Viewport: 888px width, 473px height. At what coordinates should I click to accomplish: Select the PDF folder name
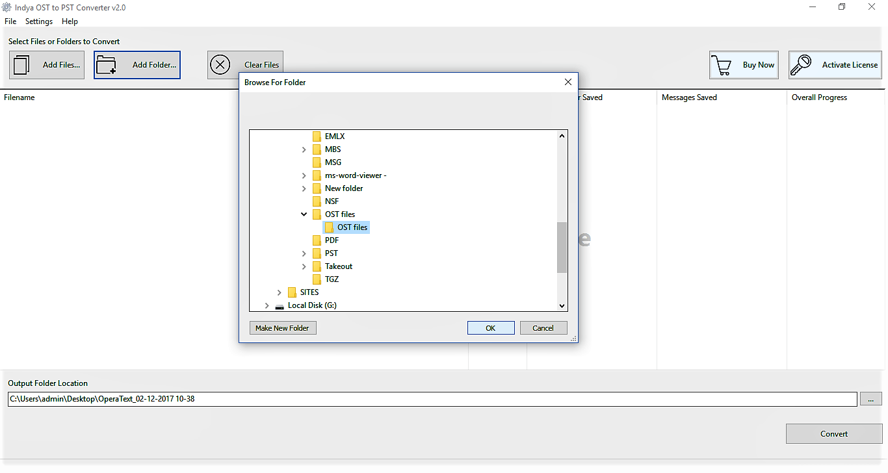[332, 240]
